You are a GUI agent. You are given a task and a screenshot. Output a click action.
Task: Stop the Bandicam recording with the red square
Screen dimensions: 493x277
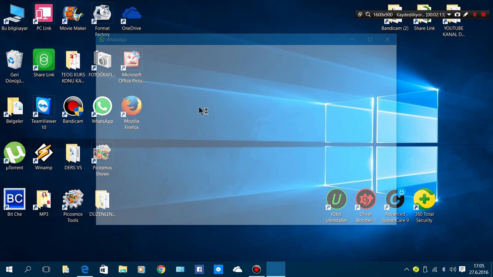(483, 15)
